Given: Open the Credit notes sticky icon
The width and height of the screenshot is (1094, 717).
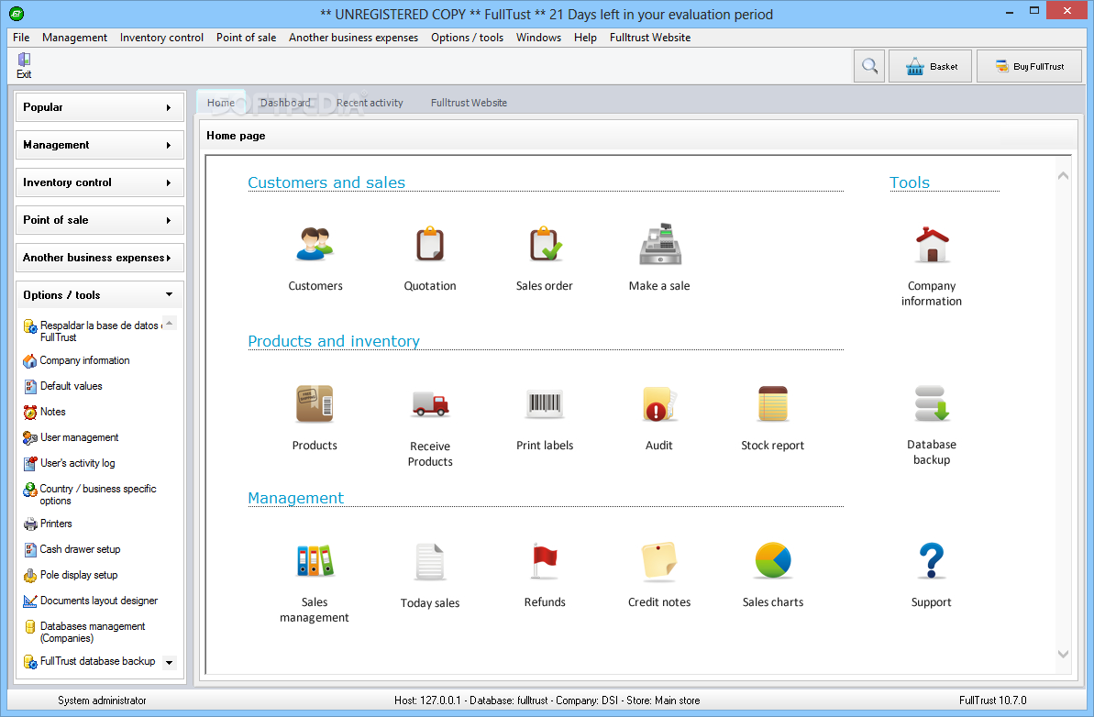Looking at the screenshot, I should 659,561.
